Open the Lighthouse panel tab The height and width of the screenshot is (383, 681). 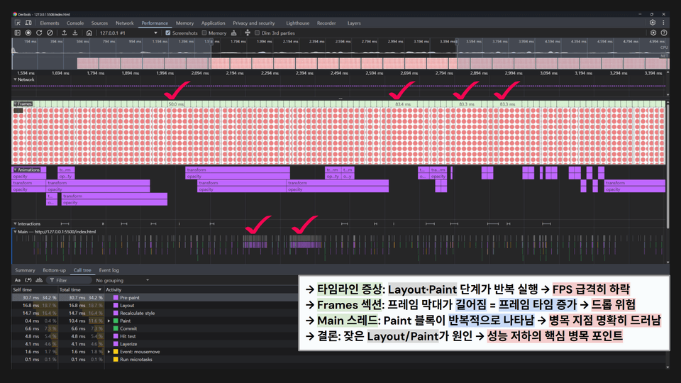pyautogui.click(x=297, y=23)
